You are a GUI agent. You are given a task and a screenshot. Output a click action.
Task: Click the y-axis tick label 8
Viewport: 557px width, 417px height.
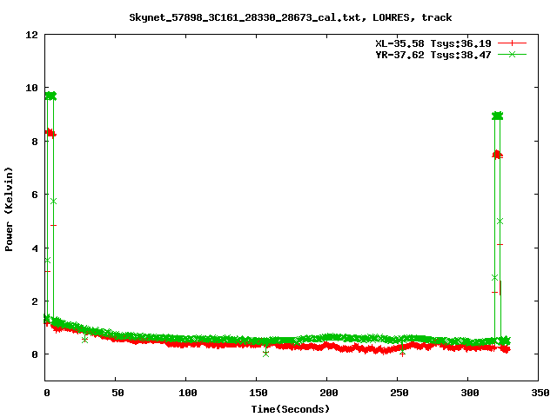click(35, 142)
